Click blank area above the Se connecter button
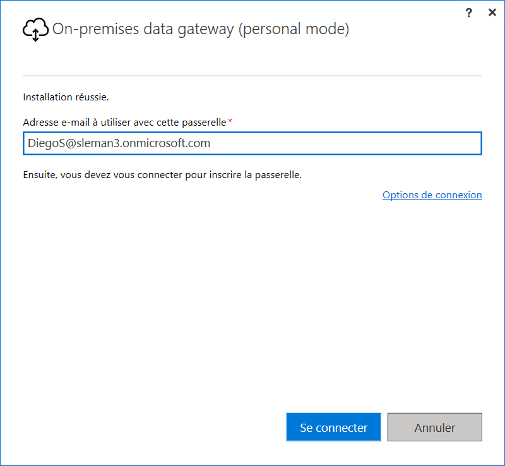The height and width of the screenshot is (466, 505). click(x=333, y=354)
